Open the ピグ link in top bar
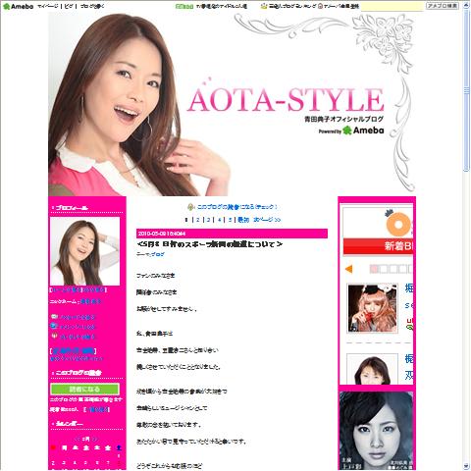This screenshot has height=471, width=471. 69,6
